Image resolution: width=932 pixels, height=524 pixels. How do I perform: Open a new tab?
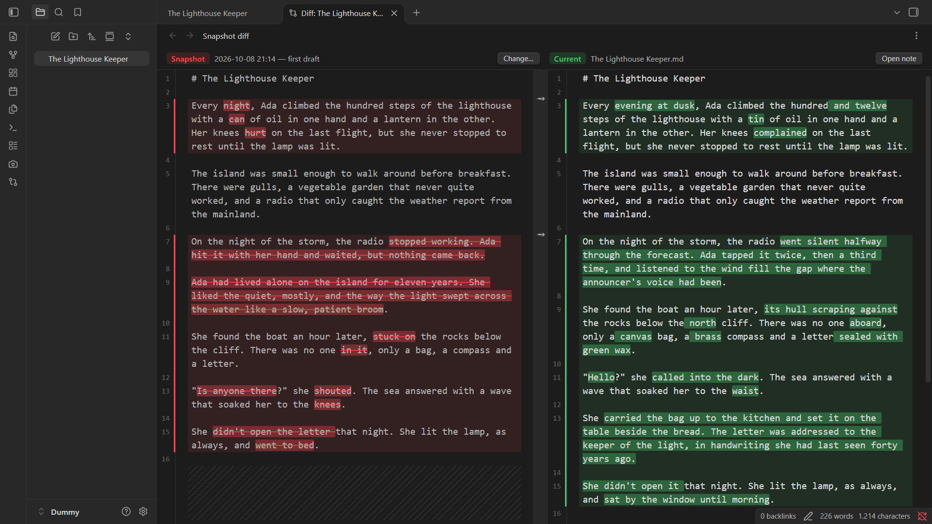(416, 13)
